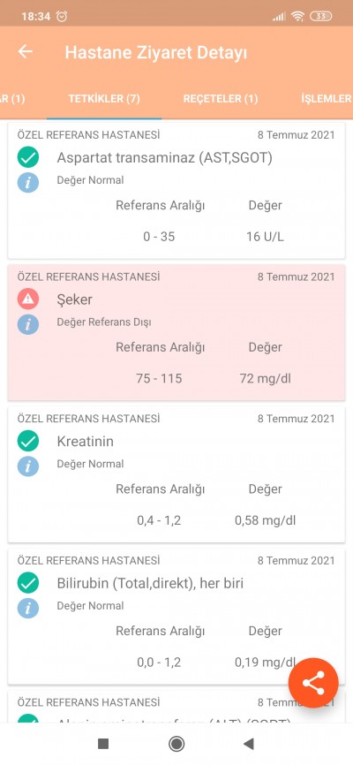The height and width of the screenshot is (765, 353).
Task: Switch to the REÇETELER (1) tab
Action: tap(221, 99)
